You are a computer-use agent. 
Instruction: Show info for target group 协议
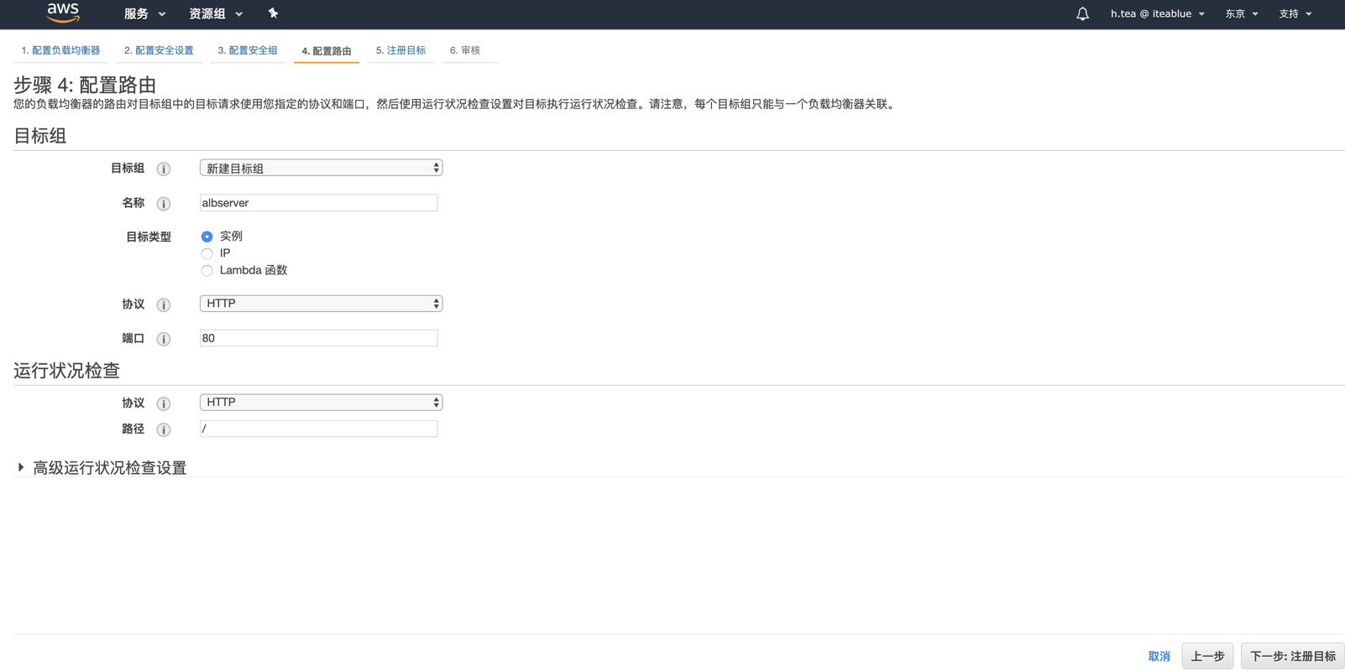point(164,304)
